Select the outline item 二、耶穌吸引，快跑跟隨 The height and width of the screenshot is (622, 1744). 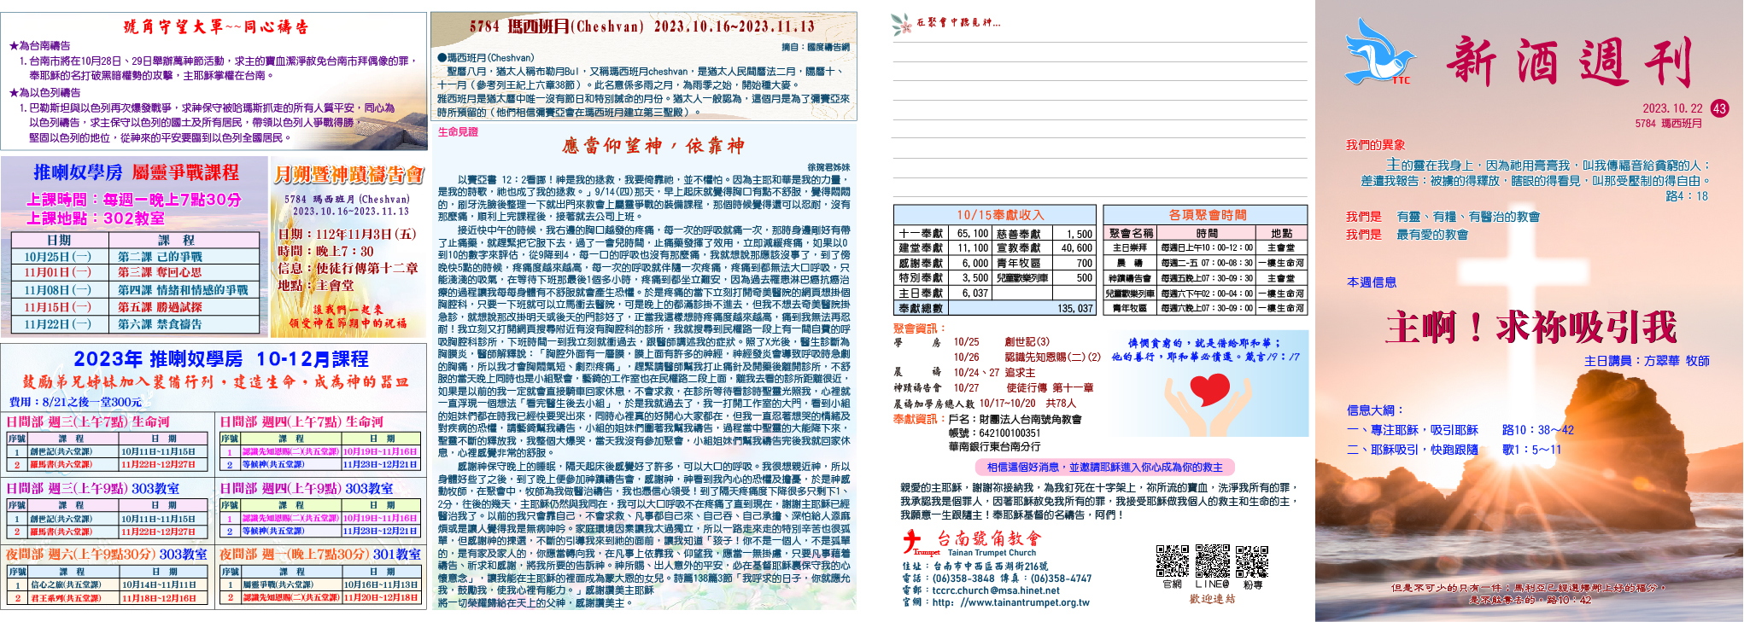1412,450
